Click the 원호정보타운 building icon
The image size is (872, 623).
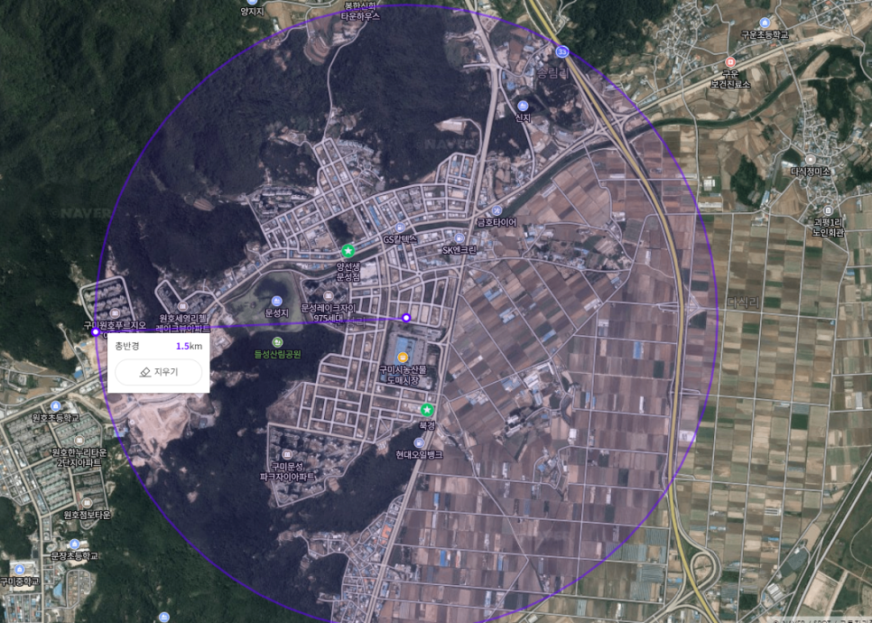(x=87, y=504)
